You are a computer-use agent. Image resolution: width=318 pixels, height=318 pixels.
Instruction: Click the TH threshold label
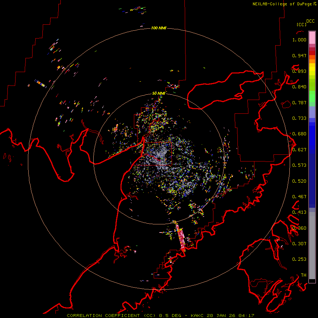click(304, 275)
